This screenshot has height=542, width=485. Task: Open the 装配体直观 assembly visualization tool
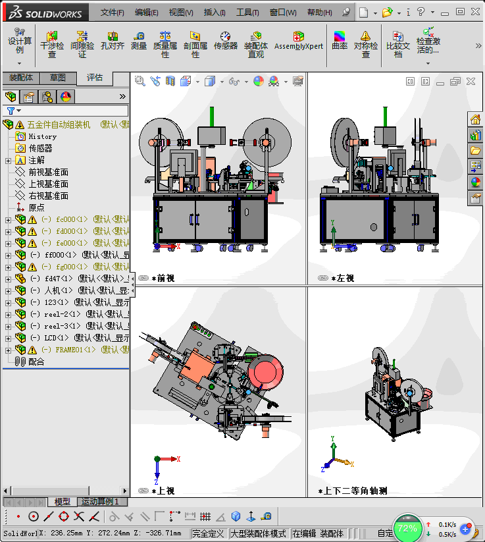tap(256, 45)
